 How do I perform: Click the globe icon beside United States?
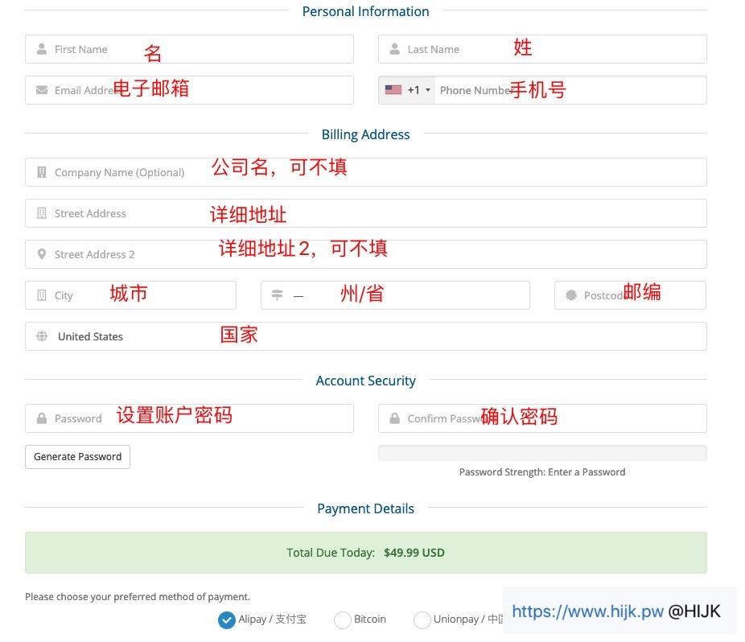coord(41,335)
